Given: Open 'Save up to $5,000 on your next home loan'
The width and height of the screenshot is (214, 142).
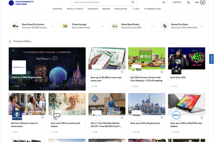Looking at the screenshot, I should (106, 79).
